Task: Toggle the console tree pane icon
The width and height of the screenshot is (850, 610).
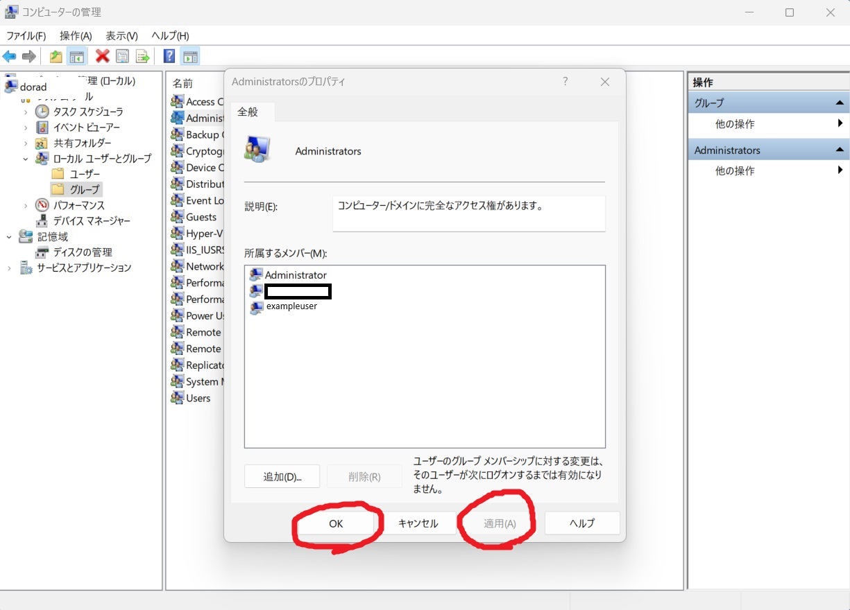Action: 76,57
